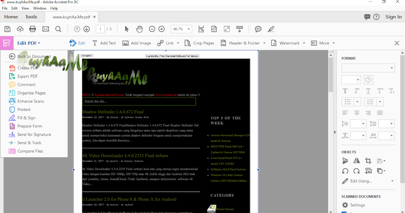Align text left icon
Image resolution: width=405 pixels, height=213 pixels.
coord(345,113)
